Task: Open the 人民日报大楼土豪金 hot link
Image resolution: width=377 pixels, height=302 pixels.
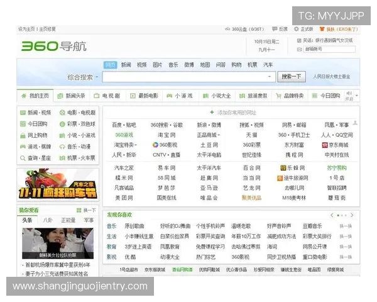Action: tap(331, 77)
